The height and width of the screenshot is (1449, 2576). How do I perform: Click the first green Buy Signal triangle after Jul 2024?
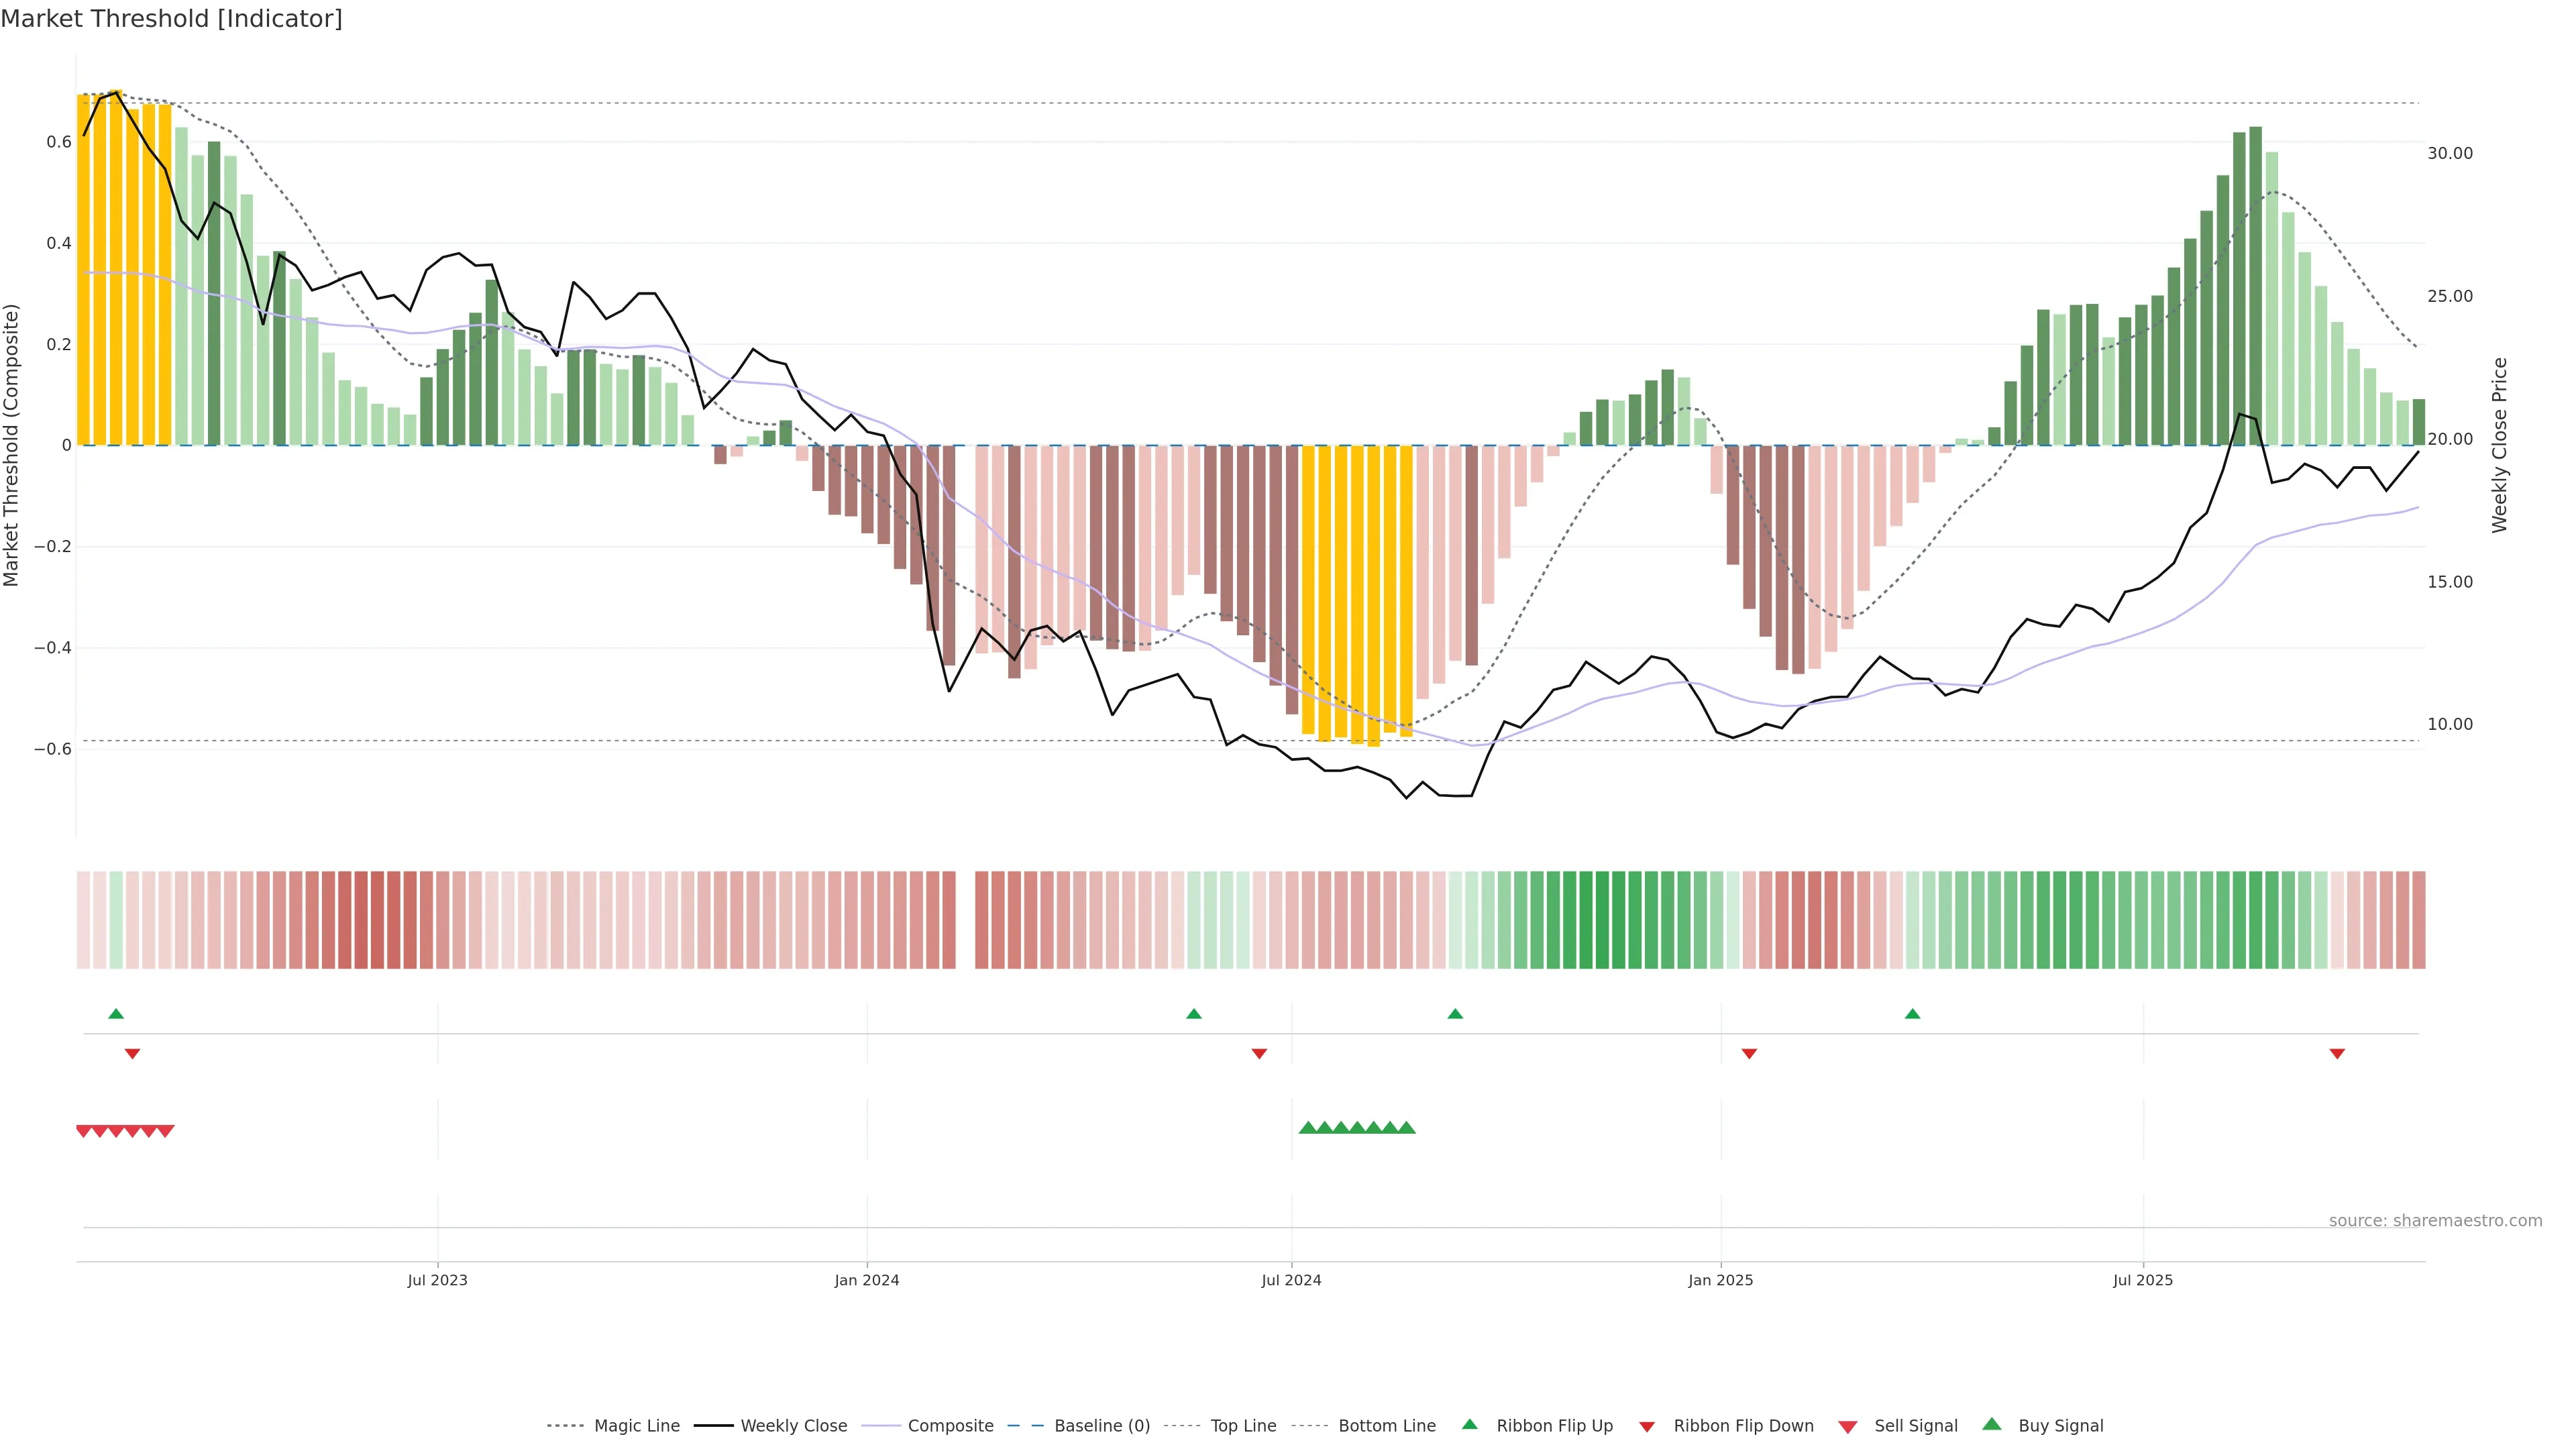pos(1307,1128)
